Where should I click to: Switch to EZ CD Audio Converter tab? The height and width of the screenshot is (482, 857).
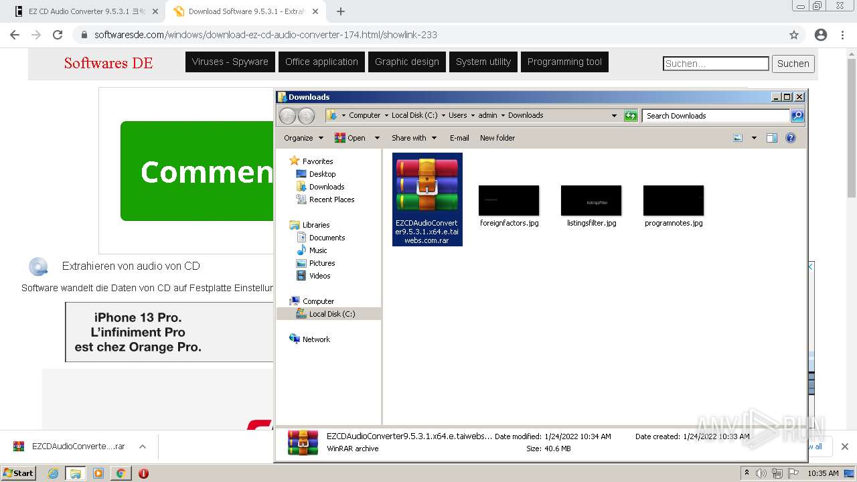87,11
